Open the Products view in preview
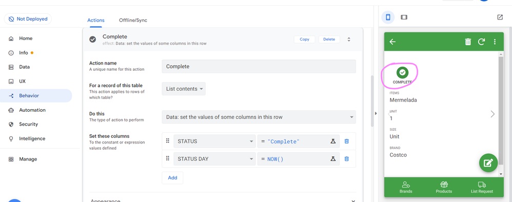Screen dimensions: 512x202 point(444,187)
